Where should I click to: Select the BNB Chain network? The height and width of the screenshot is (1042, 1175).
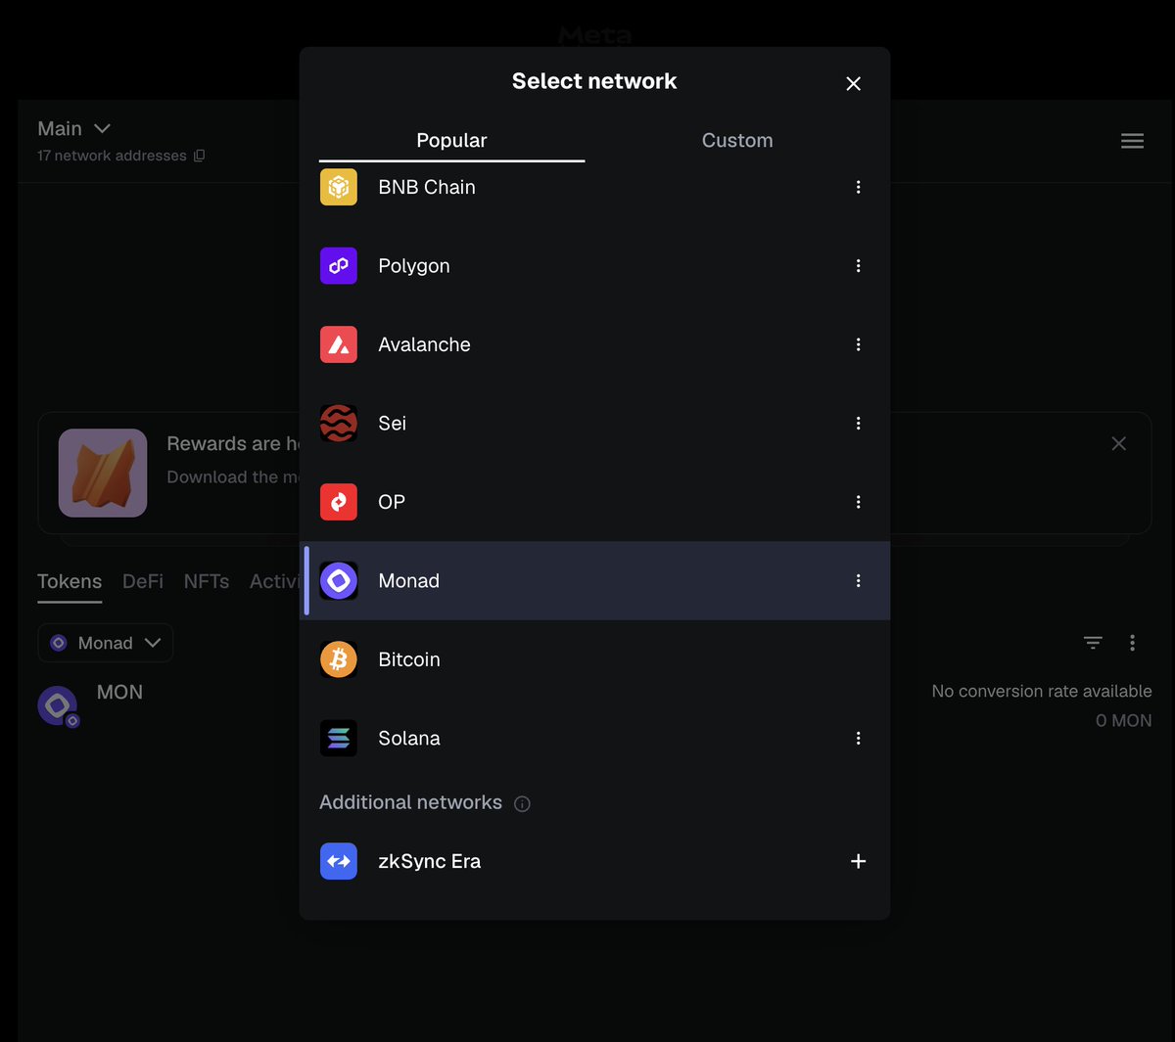[594, 187]
